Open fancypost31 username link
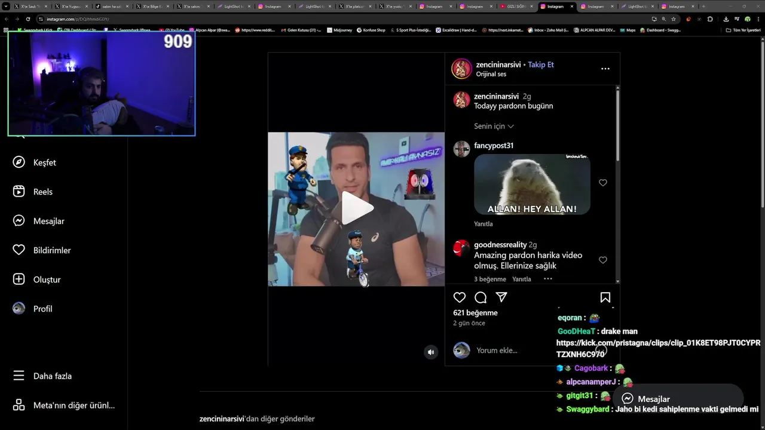765x430 pixels. (494, 146)
